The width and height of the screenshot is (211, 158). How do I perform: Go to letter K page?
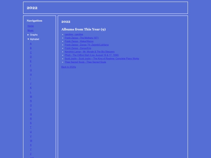[31, 88]
